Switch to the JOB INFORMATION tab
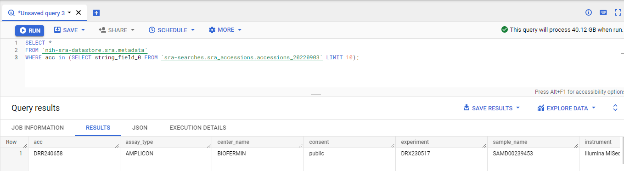The height and width of the screenshot is (171, 624). point(38,128)
